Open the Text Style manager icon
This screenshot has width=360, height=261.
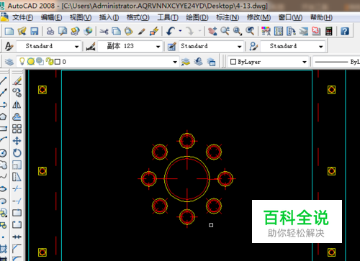coord(9,46)
